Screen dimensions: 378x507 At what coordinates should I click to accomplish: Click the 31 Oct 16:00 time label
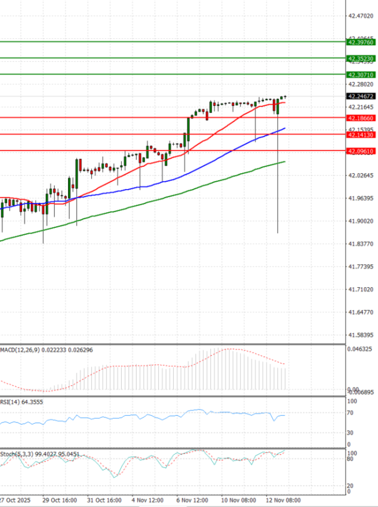[103, 499]
